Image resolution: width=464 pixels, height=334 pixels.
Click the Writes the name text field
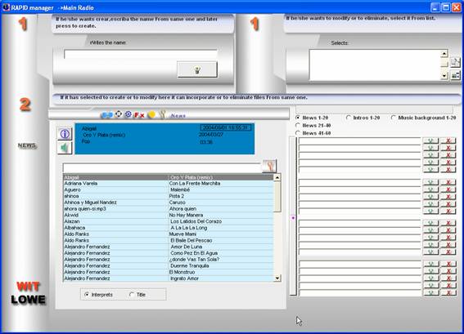click(x=141, y=54)
